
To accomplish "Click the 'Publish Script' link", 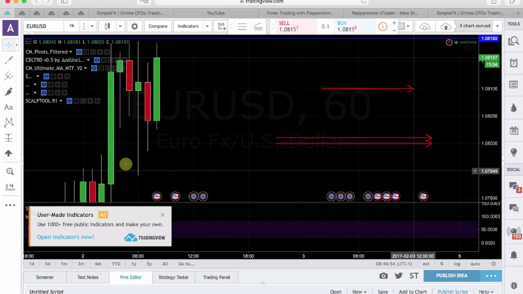I will (453, 292).
